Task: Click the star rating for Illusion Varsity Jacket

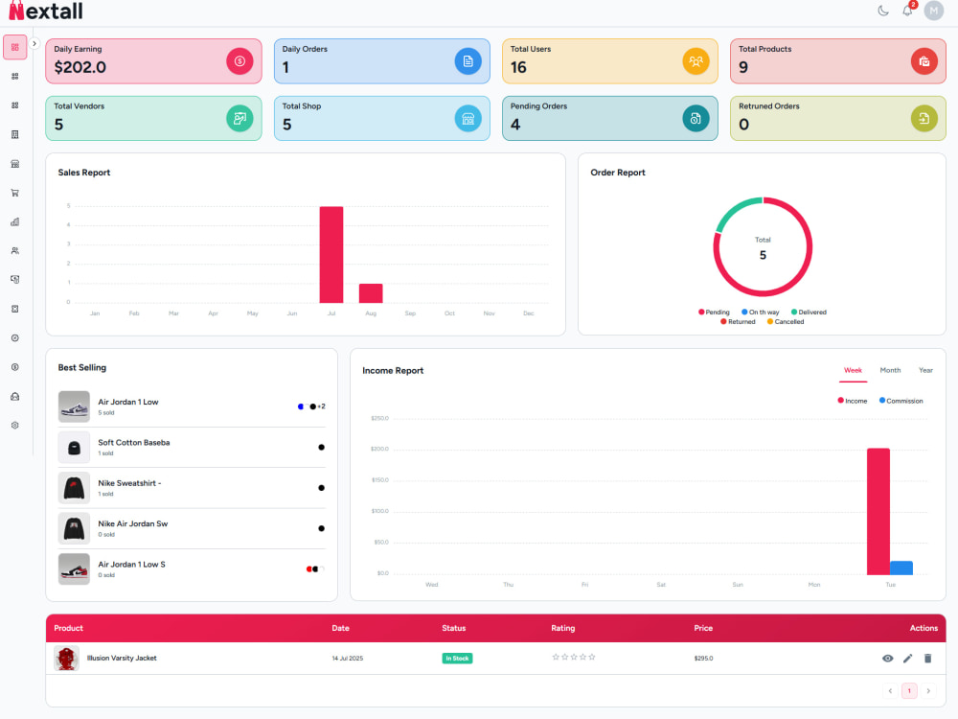Action: [x=574, y=658]
